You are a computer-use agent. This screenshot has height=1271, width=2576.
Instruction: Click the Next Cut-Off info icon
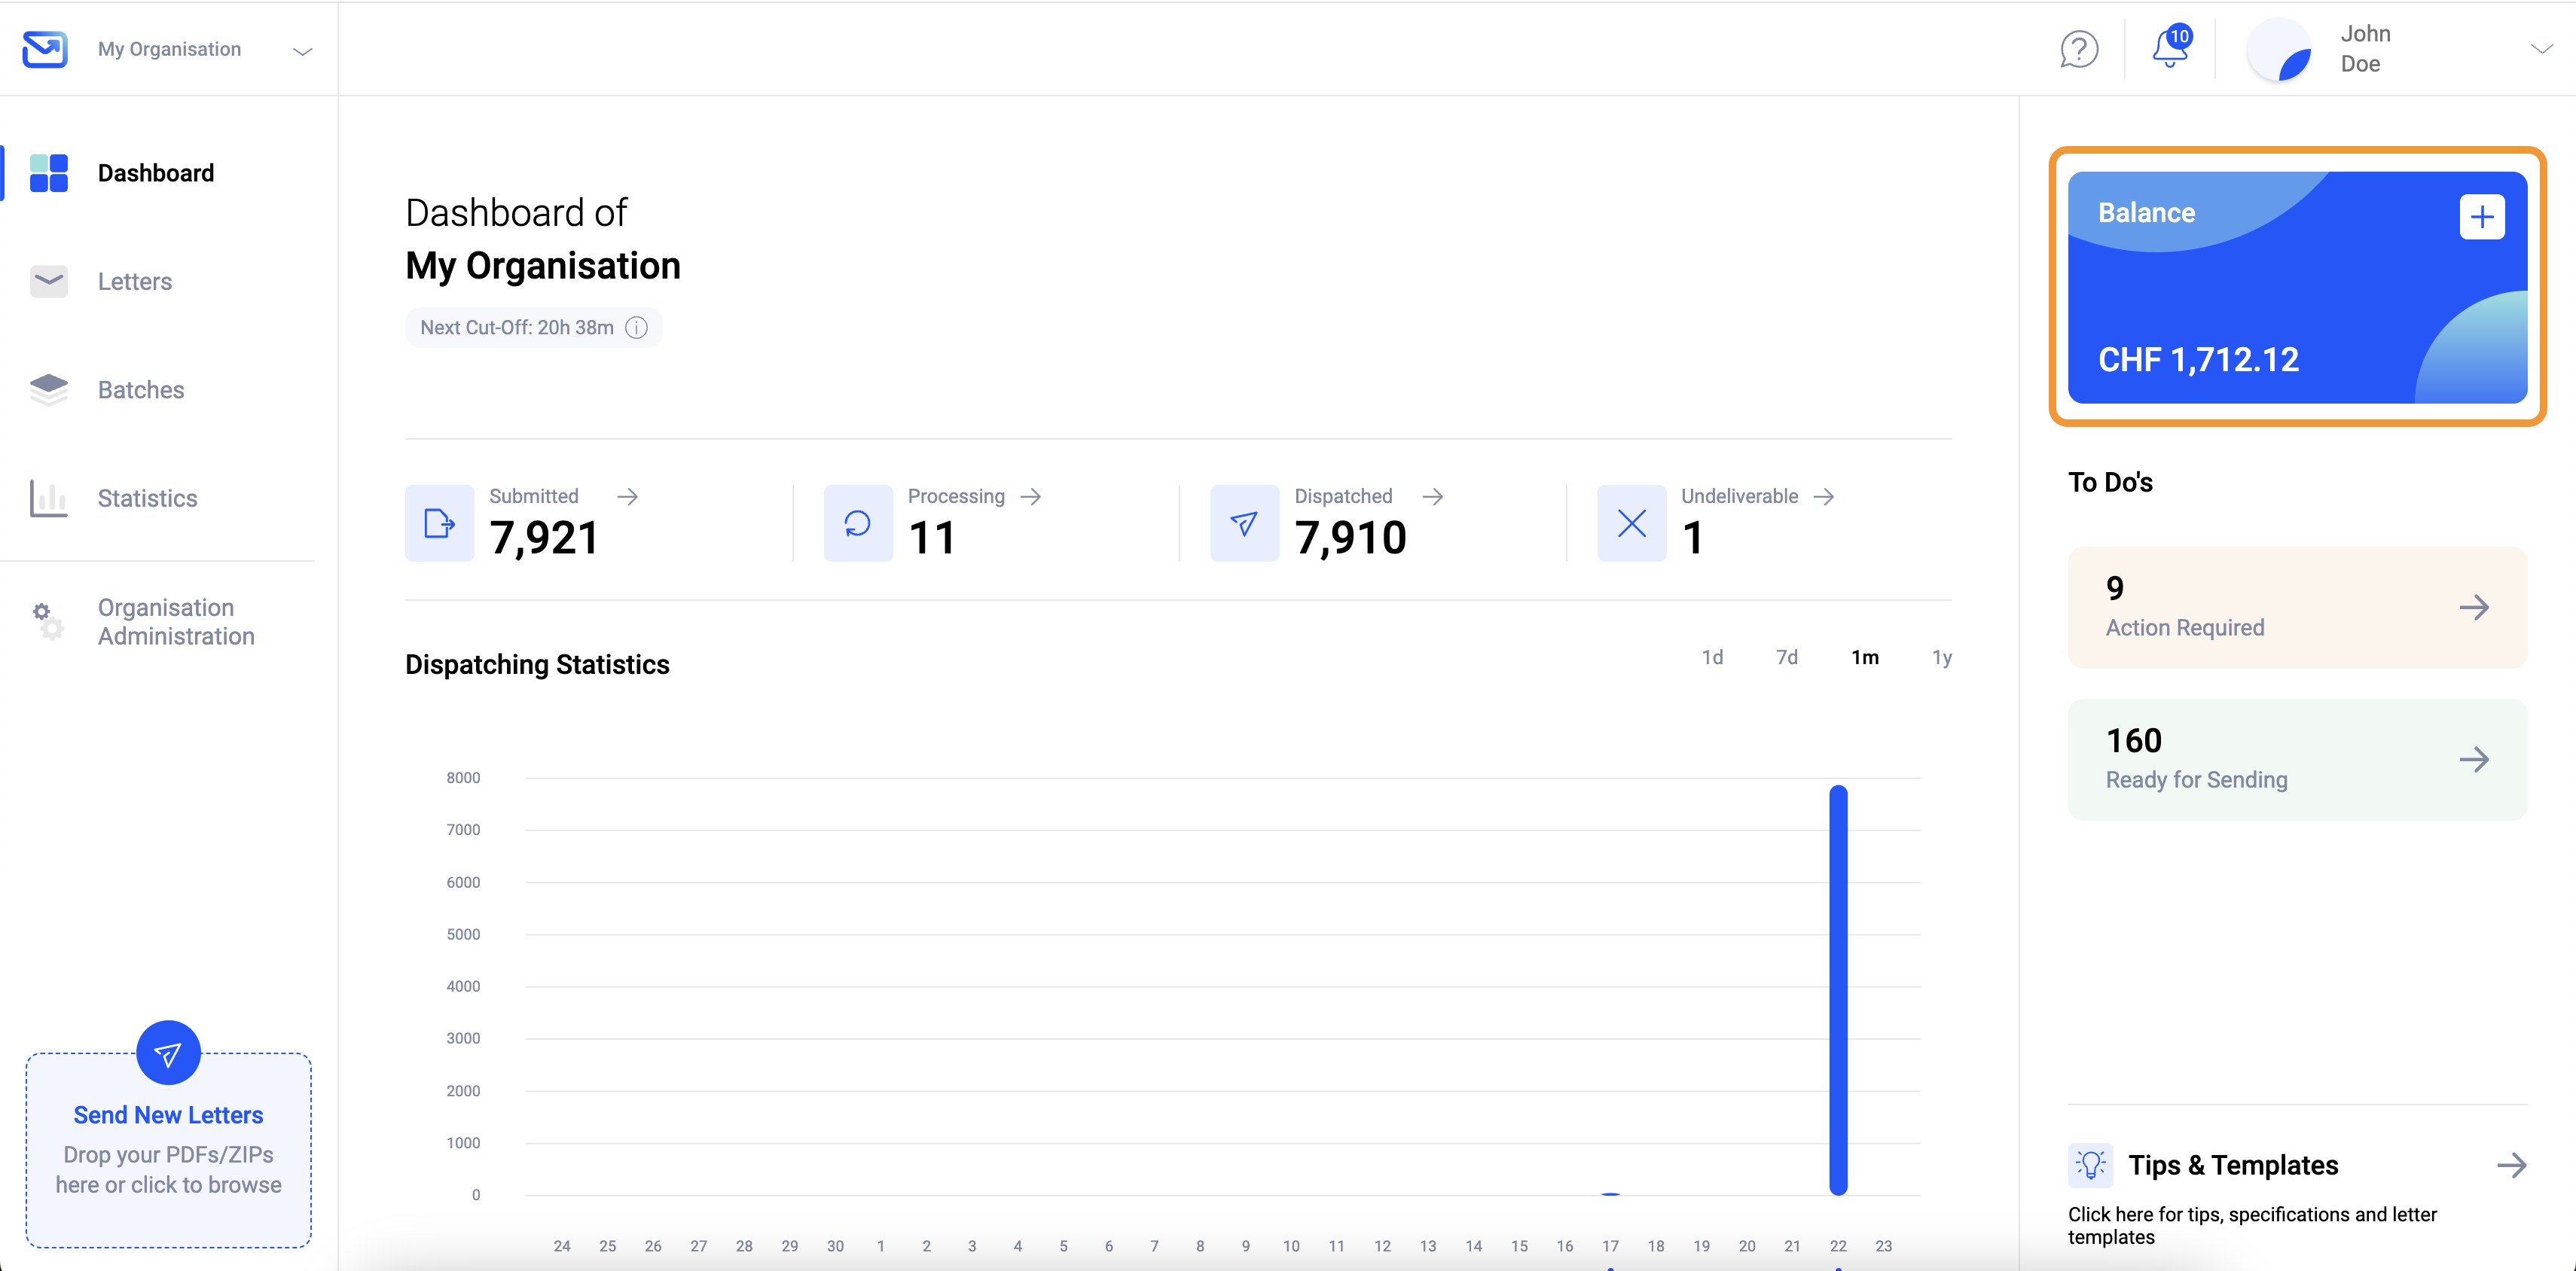pos(636,327)
